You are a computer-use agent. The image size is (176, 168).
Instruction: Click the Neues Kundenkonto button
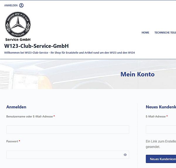(161, 159)
